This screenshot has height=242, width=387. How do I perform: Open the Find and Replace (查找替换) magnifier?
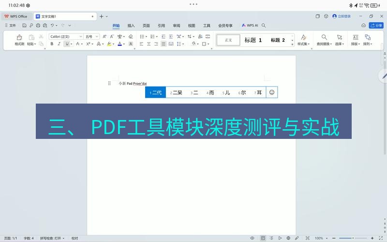tap(324, 37)
